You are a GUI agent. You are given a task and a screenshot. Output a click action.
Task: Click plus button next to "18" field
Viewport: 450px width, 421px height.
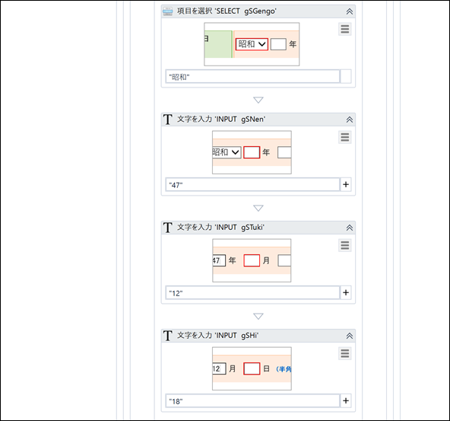point(346,400)
